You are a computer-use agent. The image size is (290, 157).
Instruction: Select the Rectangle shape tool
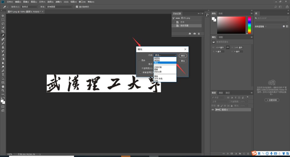[x=3, y=83]
